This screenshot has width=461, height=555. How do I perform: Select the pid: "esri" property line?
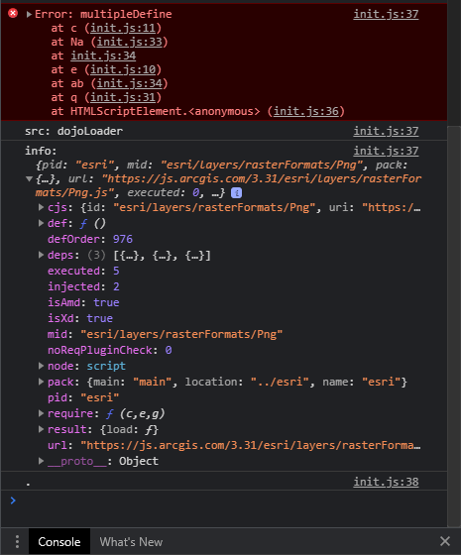coord(83,397)
